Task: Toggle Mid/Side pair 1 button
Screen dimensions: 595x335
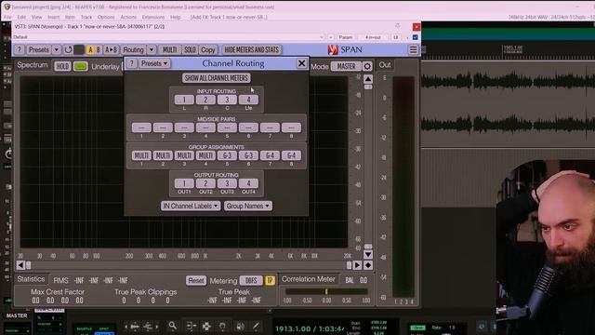Action: click(x=141, y=127)
